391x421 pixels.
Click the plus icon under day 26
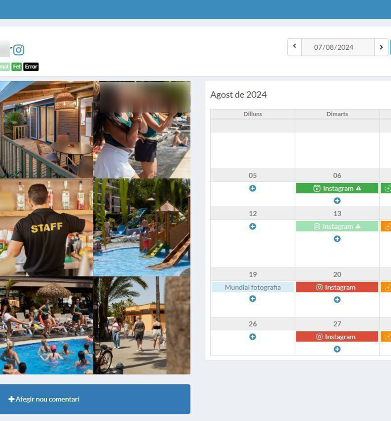(252, 337)
